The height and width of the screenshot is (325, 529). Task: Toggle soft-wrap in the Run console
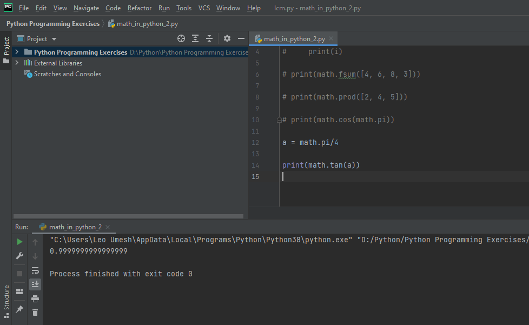click(x=35, y=270)
